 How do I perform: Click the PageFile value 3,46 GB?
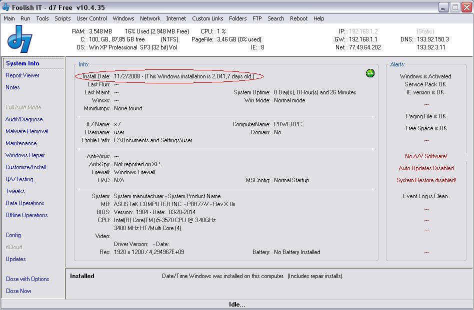tap(227, 39)
